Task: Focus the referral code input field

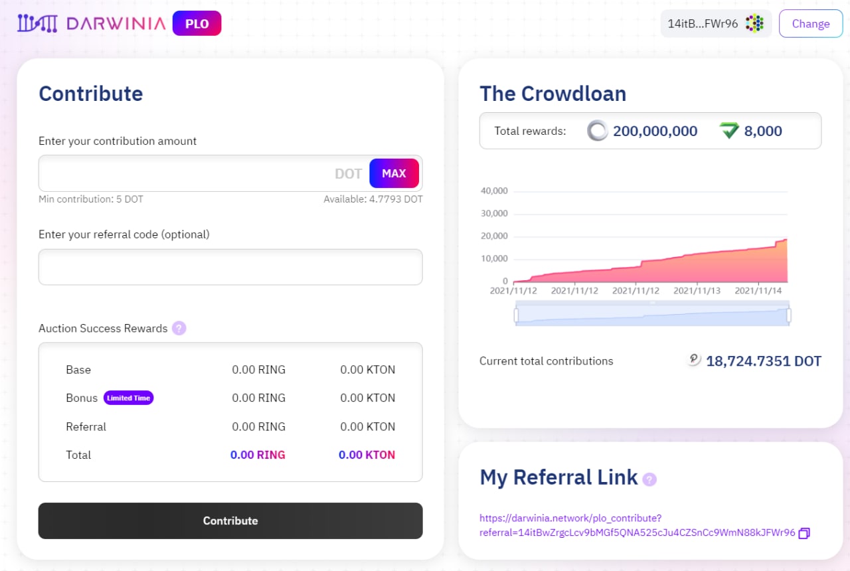Action: pos(230,267)
